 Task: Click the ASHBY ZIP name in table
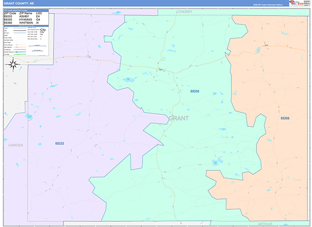click(24, 17)
